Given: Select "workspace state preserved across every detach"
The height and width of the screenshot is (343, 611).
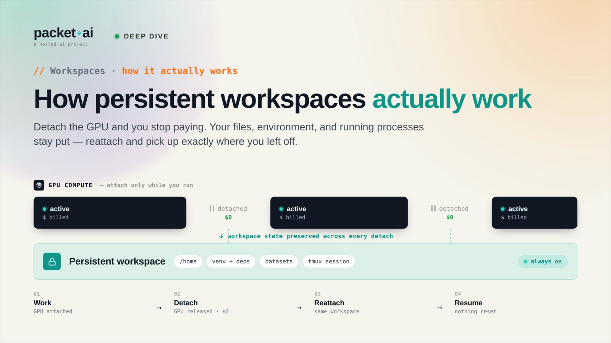Looking at the screenshot, I should [x=310, y=236].
